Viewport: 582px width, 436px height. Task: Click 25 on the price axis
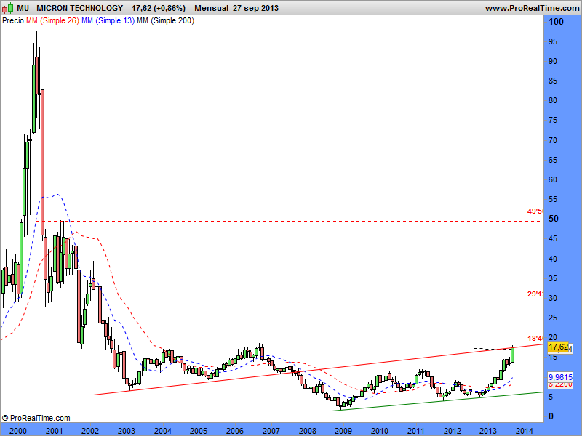point(553,318)
